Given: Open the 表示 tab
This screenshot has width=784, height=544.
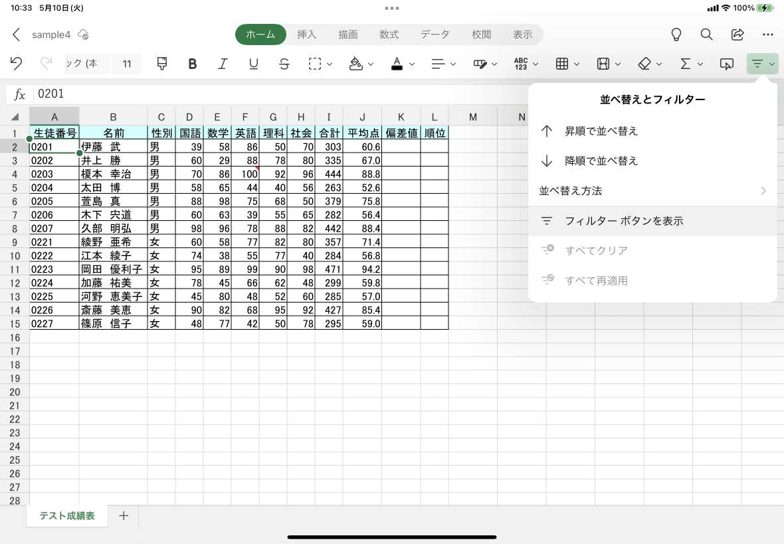Looking at the screenshot, I should [522, 34].
